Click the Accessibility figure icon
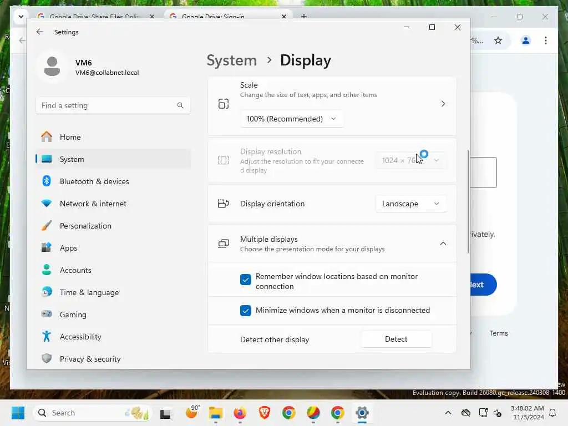This screenshot has width=568, height=426. (x=47, y=337)
